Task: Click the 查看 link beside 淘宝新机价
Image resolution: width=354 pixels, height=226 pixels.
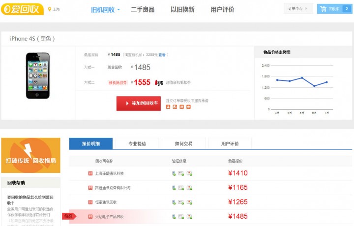Action: 162,55
